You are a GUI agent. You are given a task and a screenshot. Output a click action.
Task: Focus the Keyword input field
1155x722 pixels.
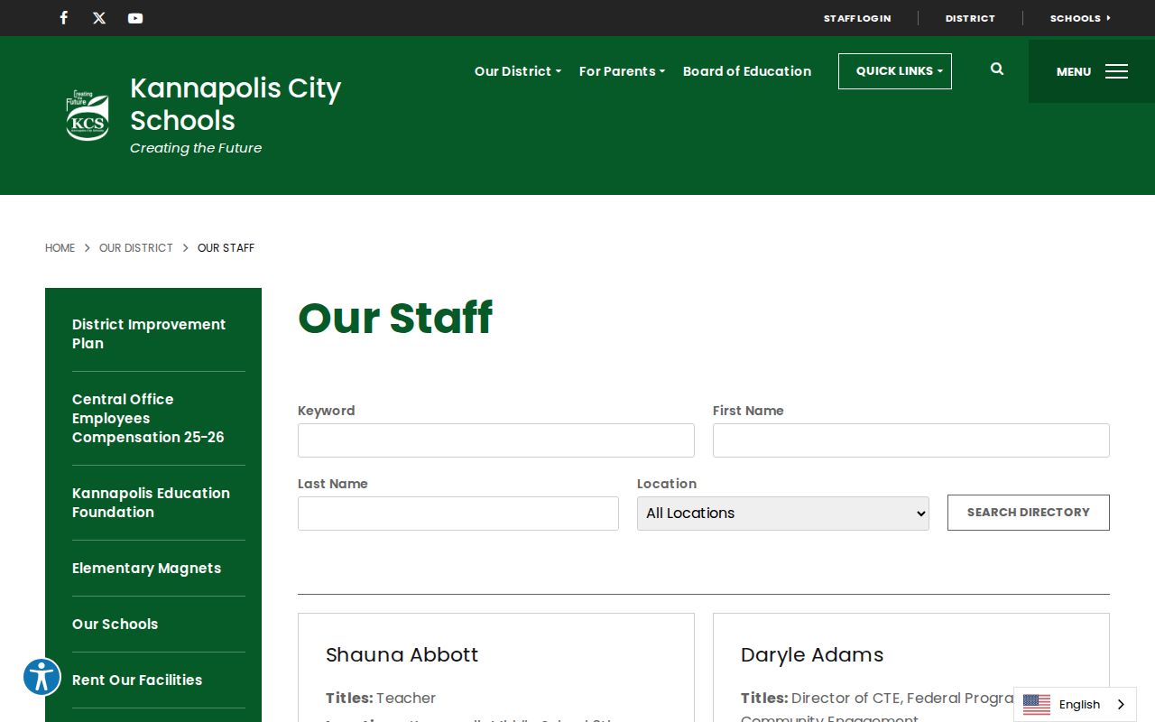pyautogui.click(x=496, y=440)
